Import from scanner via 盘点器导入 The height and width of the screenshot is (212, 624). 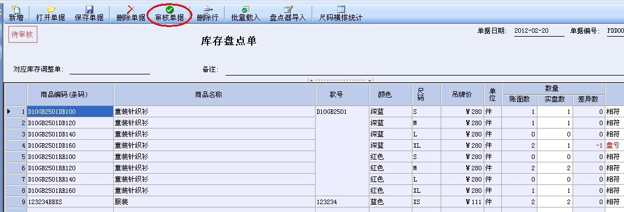288,13
